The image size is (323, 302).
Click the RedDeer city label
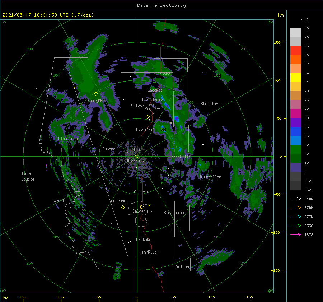(x=152, y=109)
